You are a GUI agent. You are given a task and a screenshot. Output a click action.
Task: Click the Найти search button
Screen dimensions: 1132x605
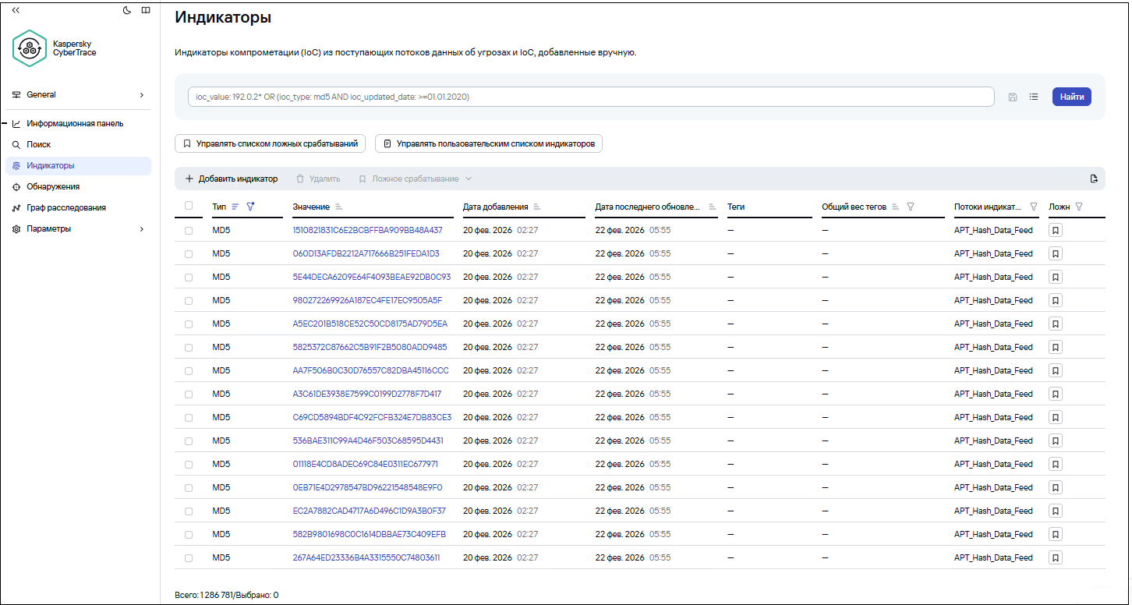click(x=1072, y=97)
